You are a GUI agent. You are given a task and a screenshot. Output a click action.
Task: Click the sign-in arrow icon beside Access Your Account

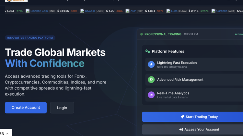pyautogui.click(x=181, y=130)
